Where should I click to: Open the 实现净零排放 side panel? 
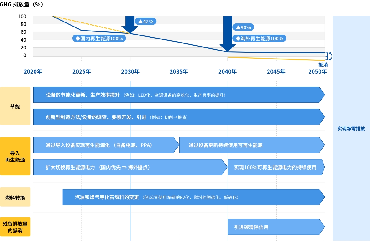point(351,129)
